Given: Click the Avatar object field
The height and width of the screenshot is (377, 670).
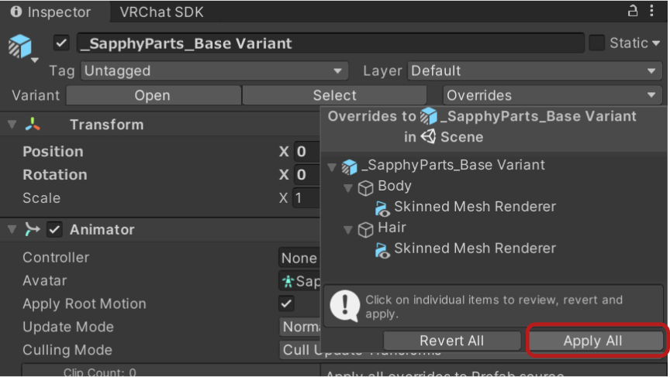Looking at the screenshot, I should point(299,281).
